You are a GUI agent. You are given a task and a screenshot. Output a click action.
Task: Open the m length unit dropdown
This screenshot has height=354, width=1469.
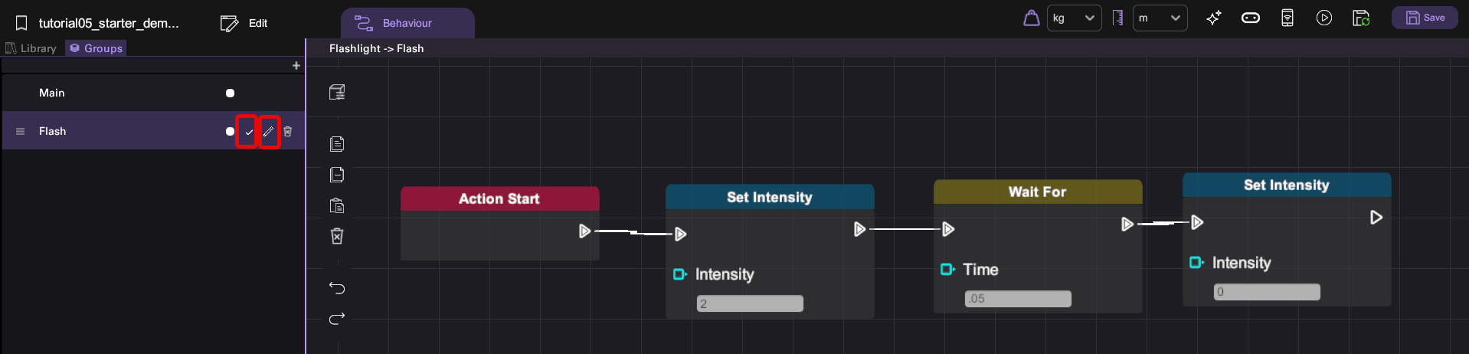click(x=1160, y=18)
